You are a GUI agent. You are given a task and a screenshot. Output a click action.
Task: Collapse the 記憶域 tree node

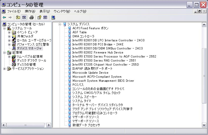tap(4, 52)
